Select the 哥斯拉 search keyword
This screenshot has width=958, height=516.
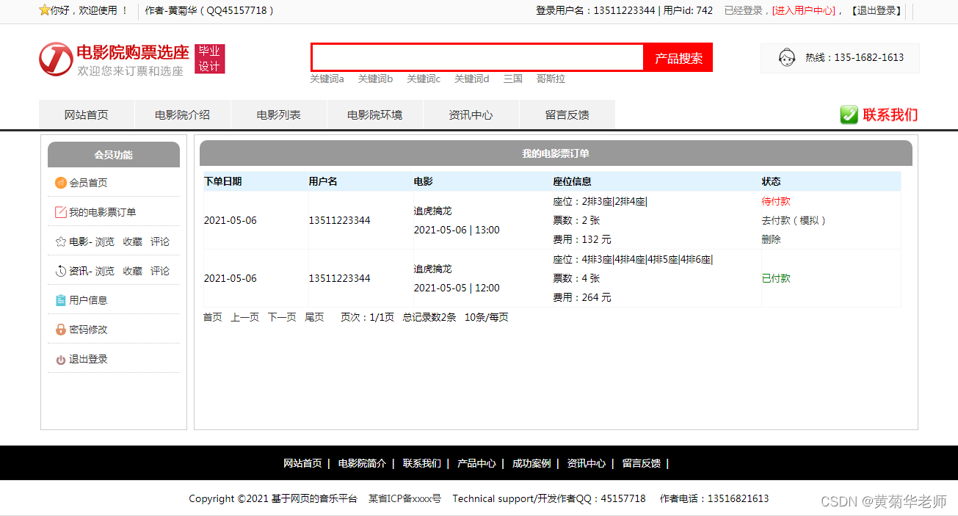pyautogui.click(x=551, y=79)
